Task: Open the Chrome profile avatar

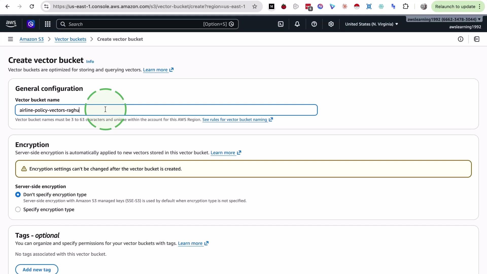Action: pos(423,7)
